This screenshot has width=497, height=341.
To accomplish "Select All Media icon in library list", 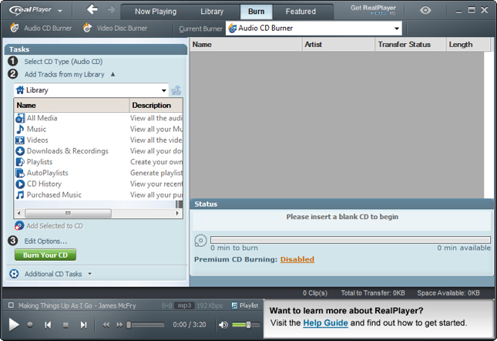I will tap(20, 118).
